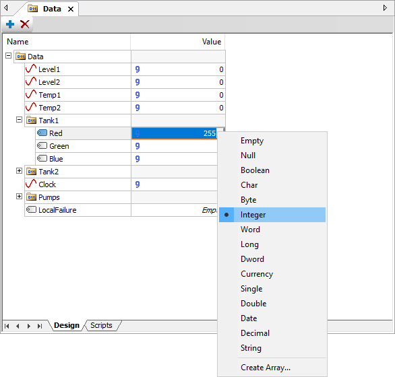Click the Level2 data type icon

point(138,82)
